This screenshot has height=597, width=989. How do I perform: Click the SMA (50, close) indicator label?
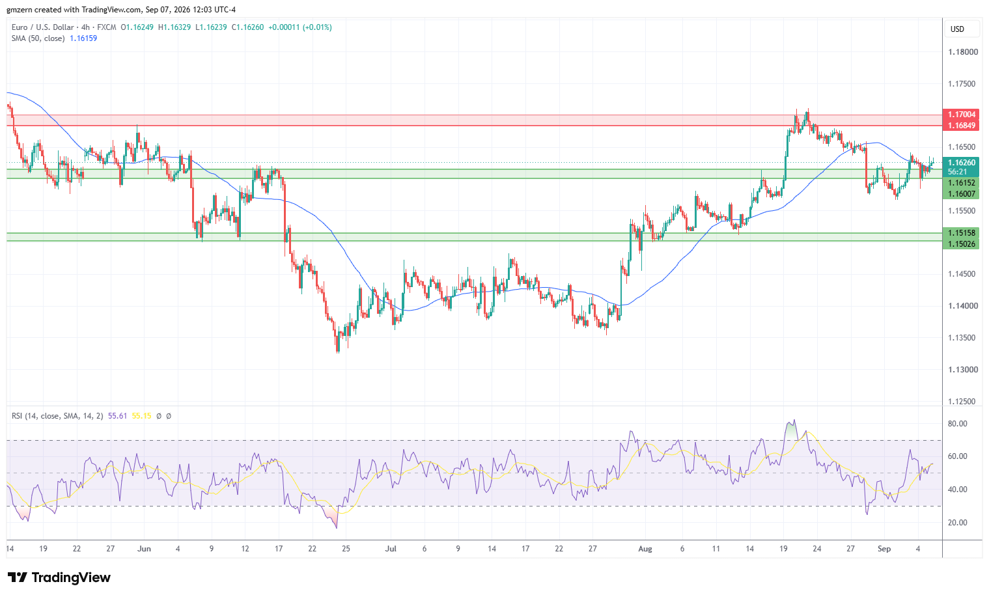pyautogui.click(x=38, y=38)
